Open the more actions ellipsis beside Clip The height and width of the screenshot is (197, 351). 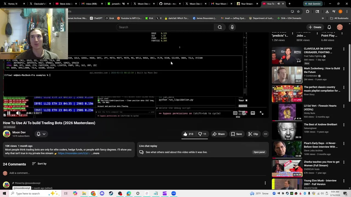click(265, 134)
